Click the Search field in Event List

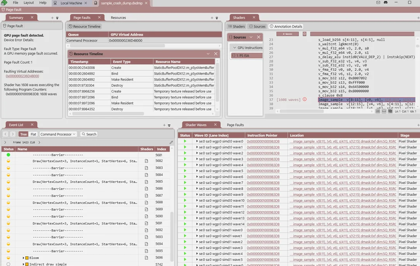[x=89, y=134]
